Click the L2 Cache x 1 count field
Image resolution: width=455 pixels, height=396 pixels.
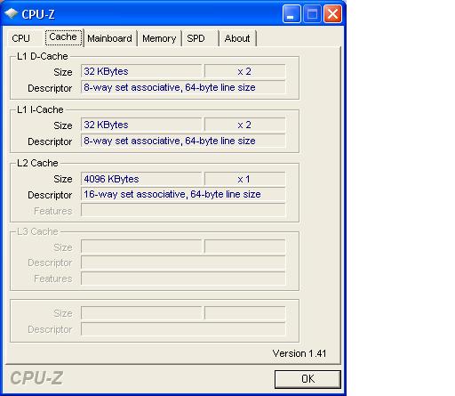tap(244, 179)
